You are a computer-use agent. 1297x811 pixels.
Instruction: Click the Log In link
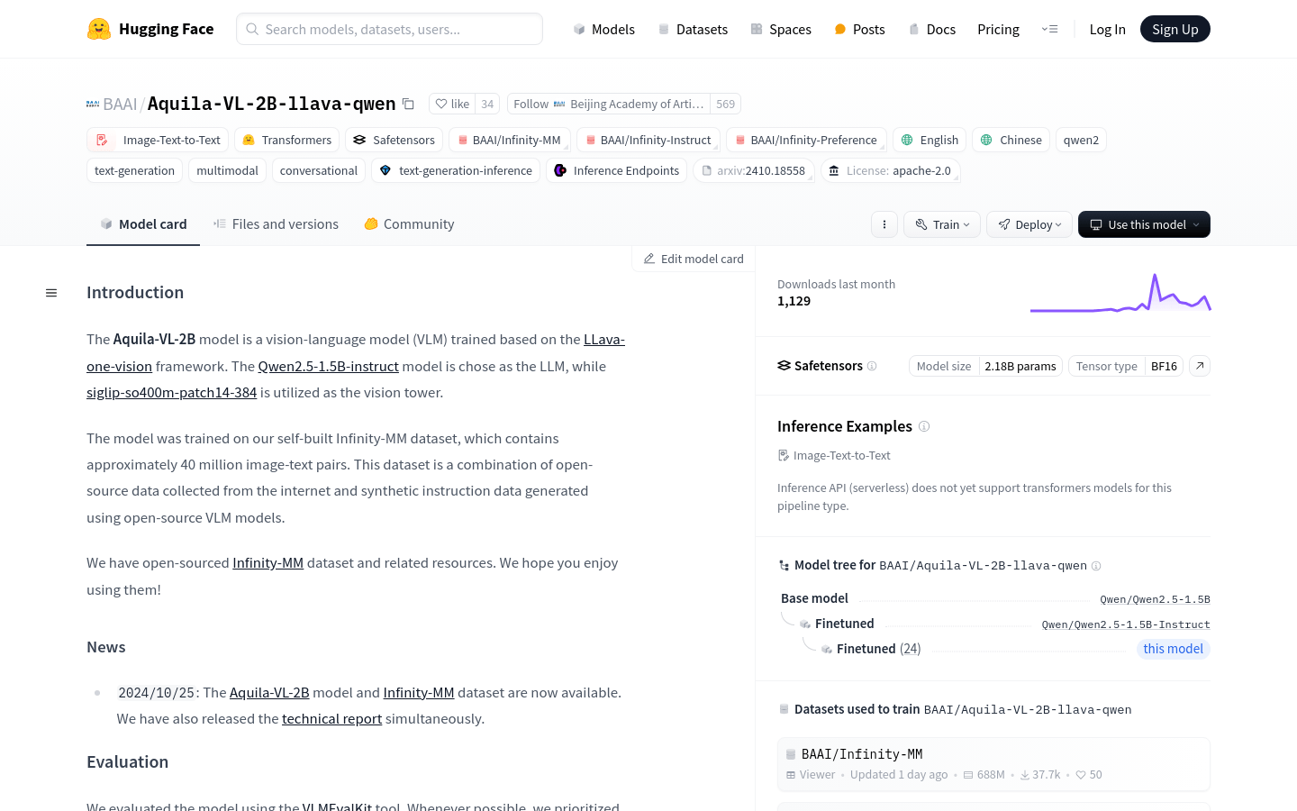pos(1107,29)
